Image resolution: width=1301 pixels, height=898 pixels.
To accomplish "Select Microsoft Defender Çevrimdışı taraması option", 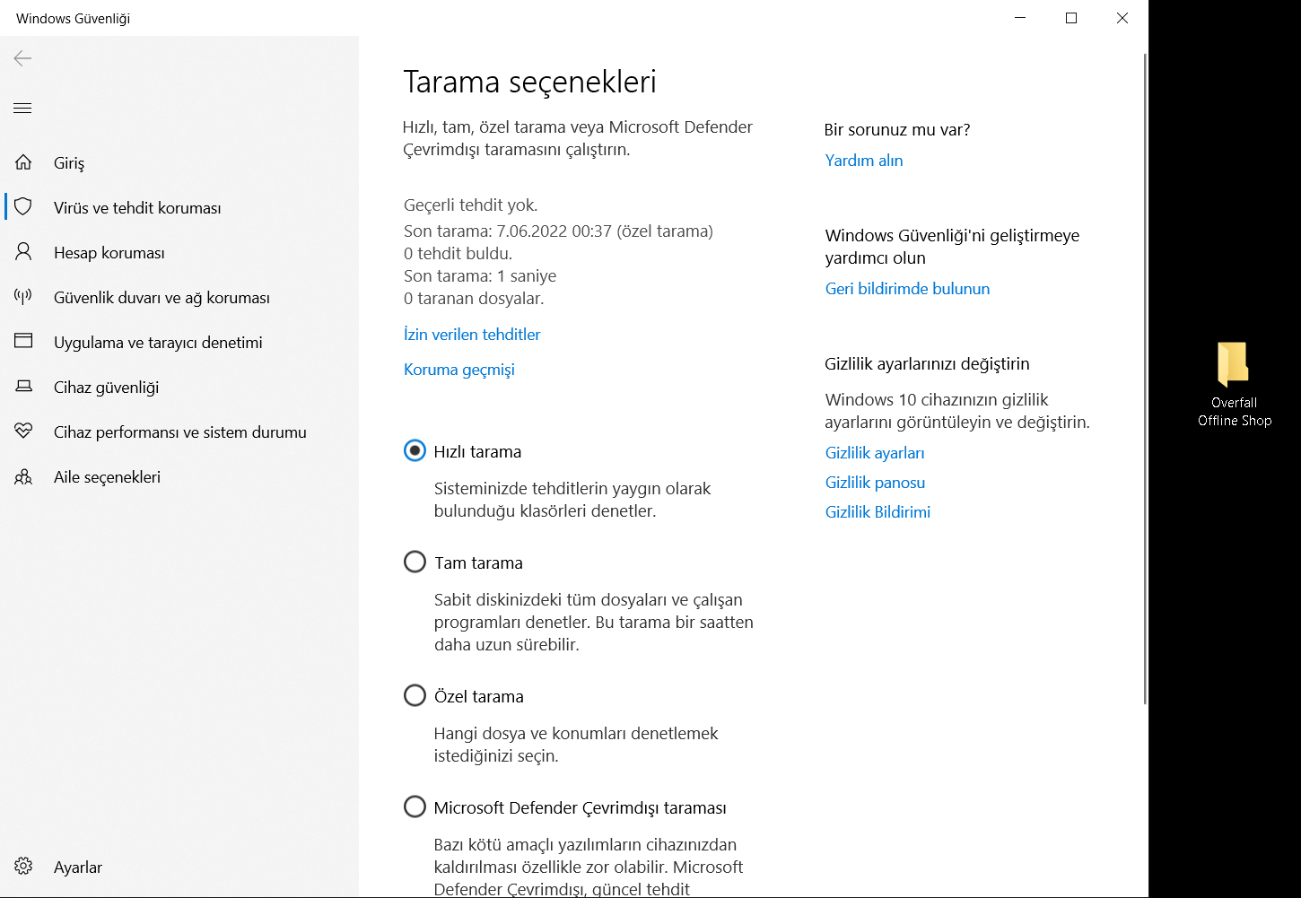I will coord(415,807).
